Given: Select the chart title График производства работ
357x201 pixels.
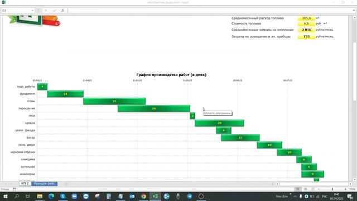Looking at the screenshot, I should (171, 75).
